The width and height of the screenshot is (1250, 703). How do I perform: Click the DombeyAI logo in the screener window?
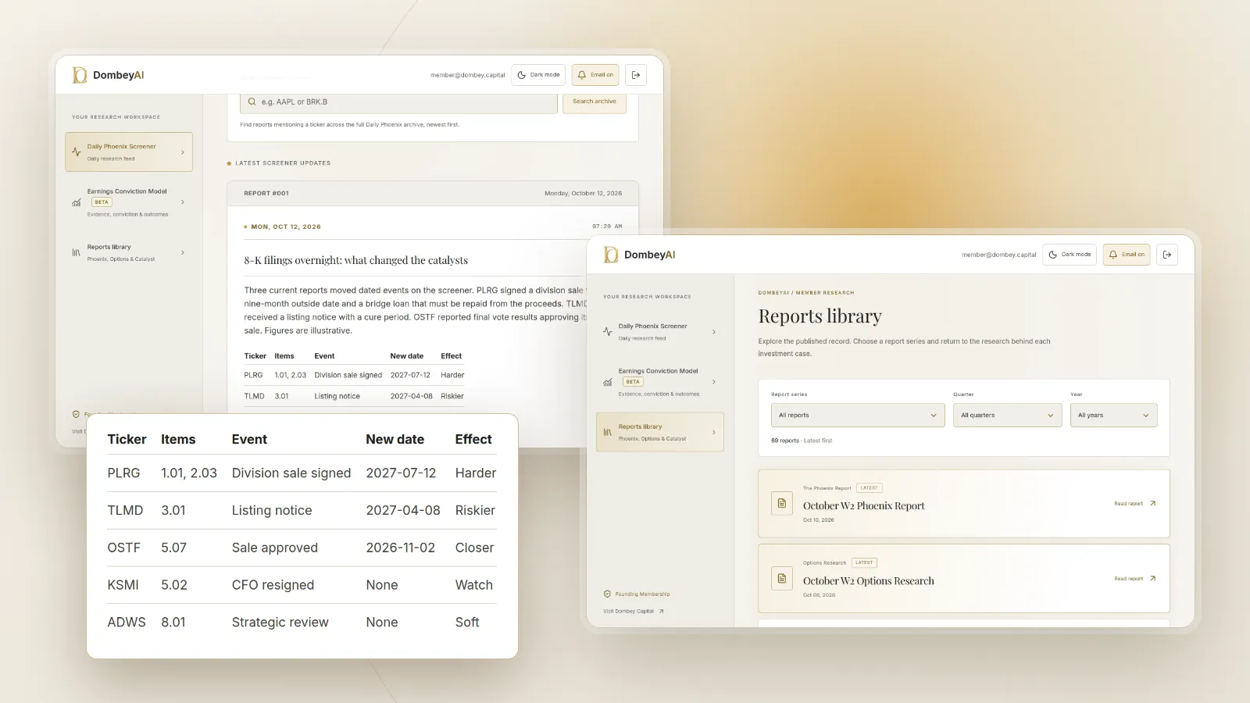(x=108, y=75)
